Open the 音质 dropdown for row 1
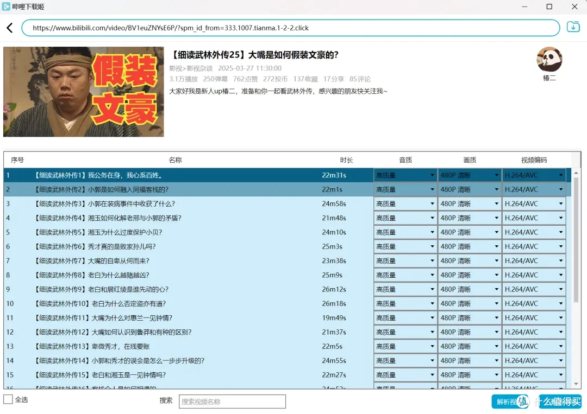 405,175
